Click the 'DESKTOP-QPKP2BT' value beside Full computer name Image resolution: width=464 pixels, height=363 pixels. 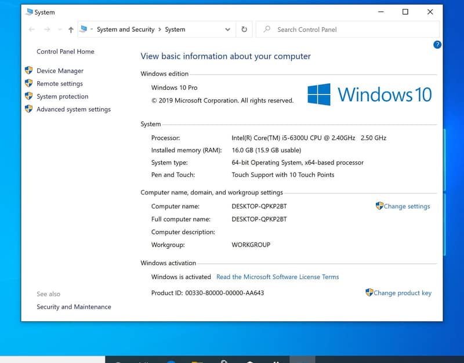click(x=259, y=219)
